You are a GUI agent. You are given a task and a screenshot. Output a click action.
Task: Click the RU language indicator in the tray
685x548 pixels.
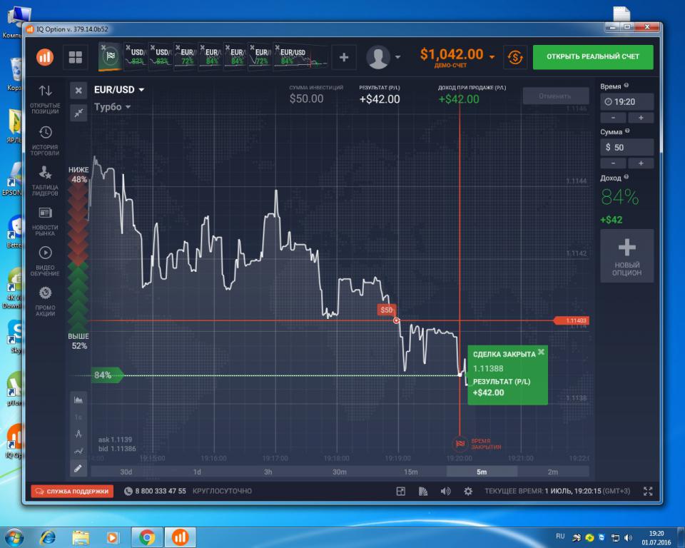[560, 536]
